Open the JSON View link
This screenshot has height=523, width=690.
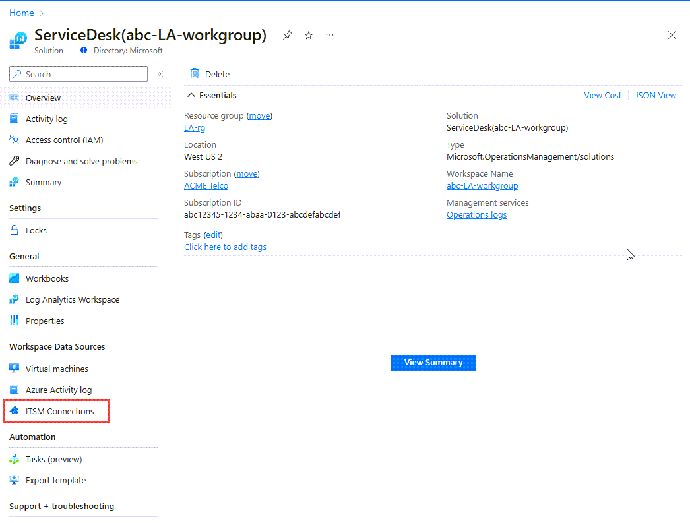tap(655, 96)
